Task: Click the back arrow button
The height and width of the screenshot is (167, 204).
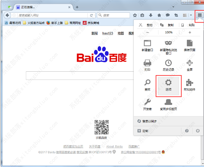Action: pyautogui.click(x=7, y=15)
